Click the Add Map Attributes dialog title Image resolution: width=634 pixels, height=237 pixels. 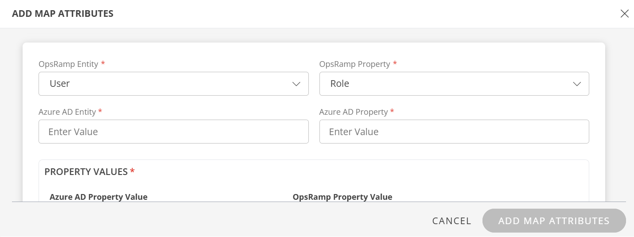pos(62,14)
